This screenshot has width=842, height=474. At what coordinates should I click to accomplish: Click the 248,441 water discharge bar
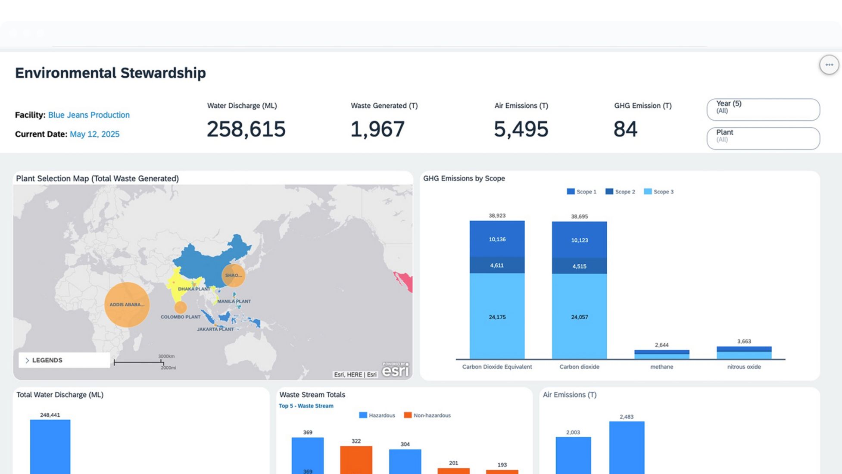[50, 446]
